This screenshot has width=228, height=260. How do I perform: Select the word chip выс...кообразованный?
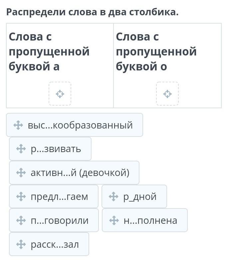pos(80,125)
